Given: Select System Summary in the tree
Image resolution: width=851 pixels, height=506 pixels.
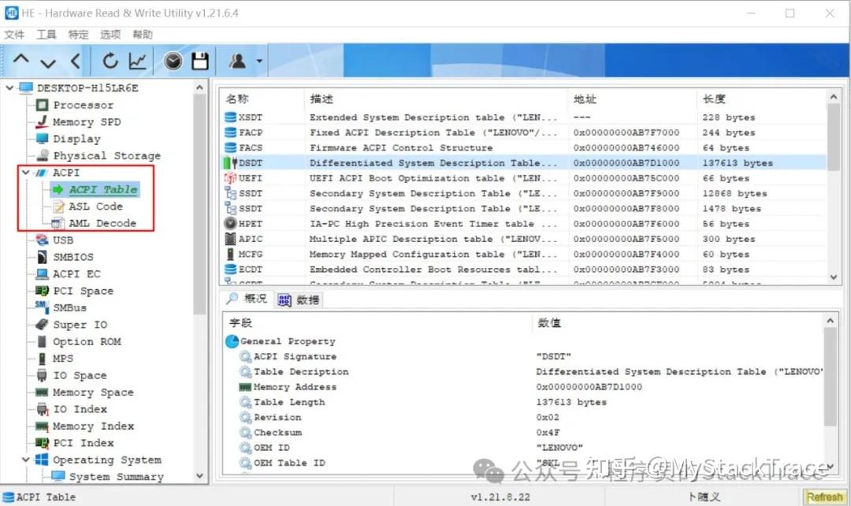Looking at the screenshot, I should pos(116,477).
